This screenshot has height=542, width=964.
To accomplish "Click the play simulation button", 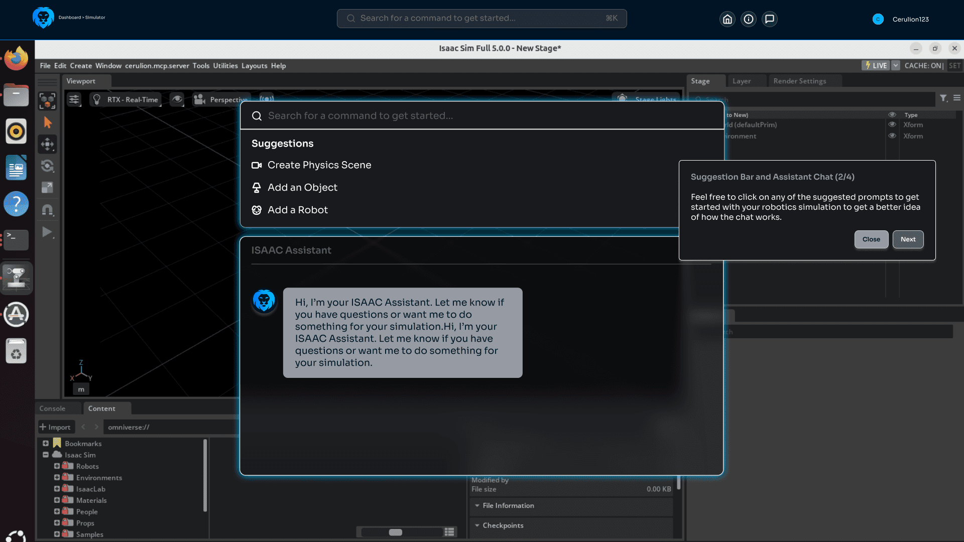I will coord(47,232).
